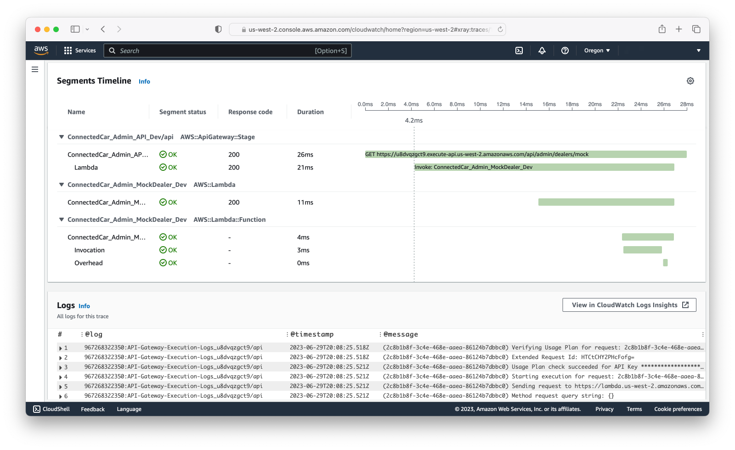Collapse ConnectedCar_Admin_API_Dev/api segment group

(61, 137)
